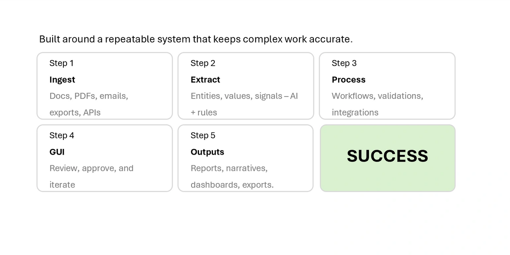Click the "Step 2" label
Viewport: 510px width, 255px height.
click(x=203, y=63)
